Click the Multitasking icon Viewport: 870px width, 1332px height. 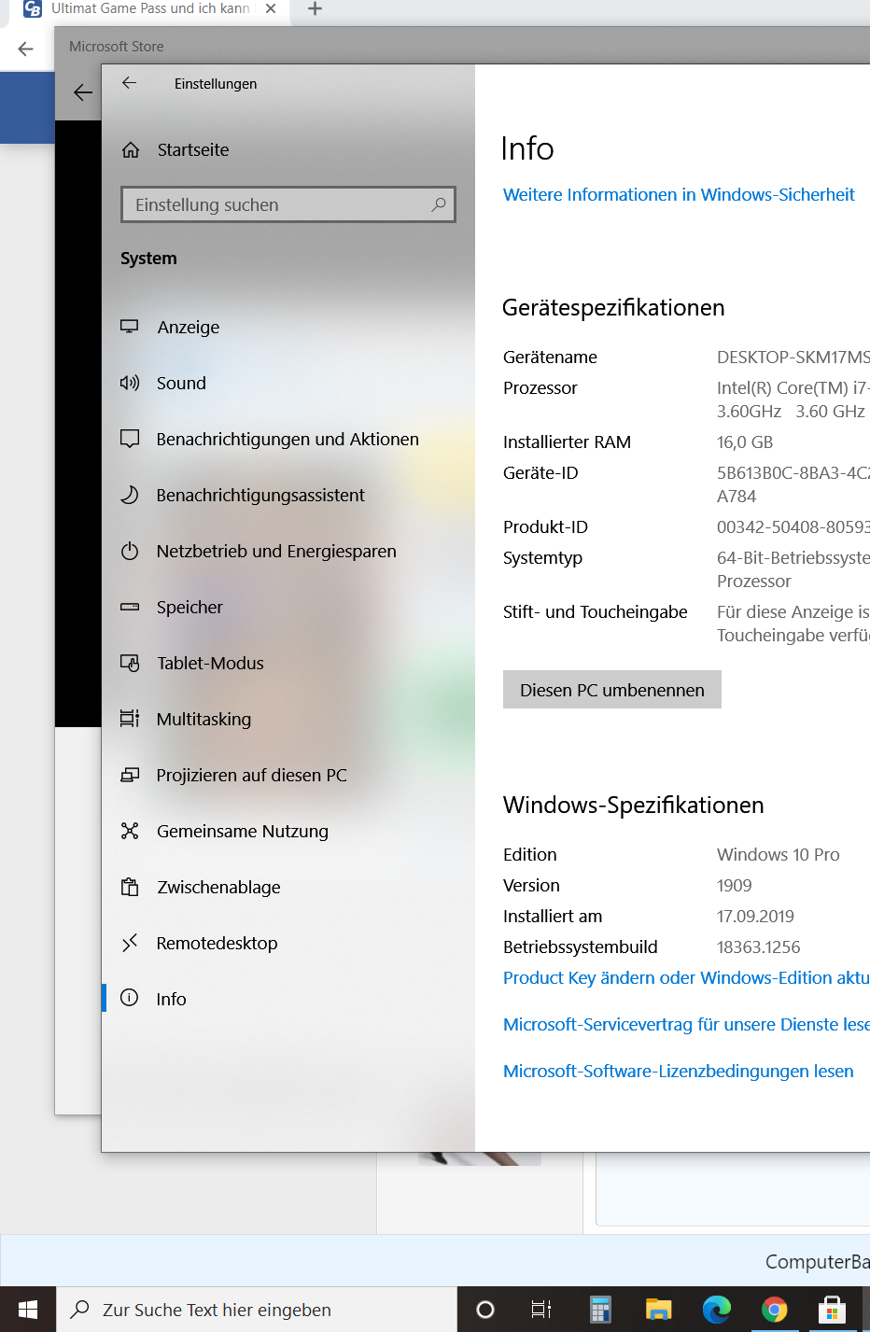point(130,719)
